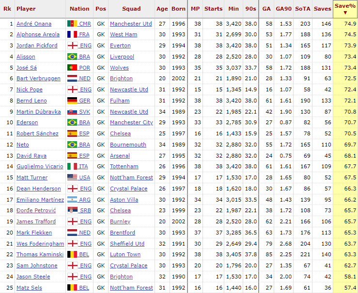Click Kaminski's SoTA value 221
This screenshot has height=293, width=358.
306,254
